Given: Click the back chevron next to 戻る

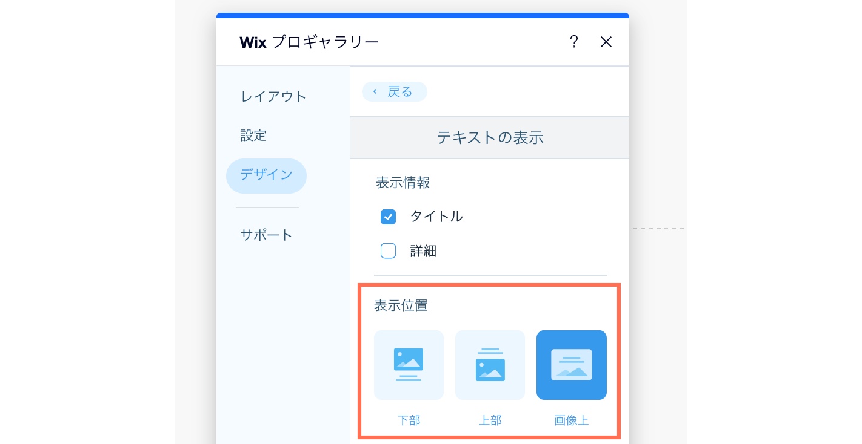Looking at the screenshot, I should [375, 91].
